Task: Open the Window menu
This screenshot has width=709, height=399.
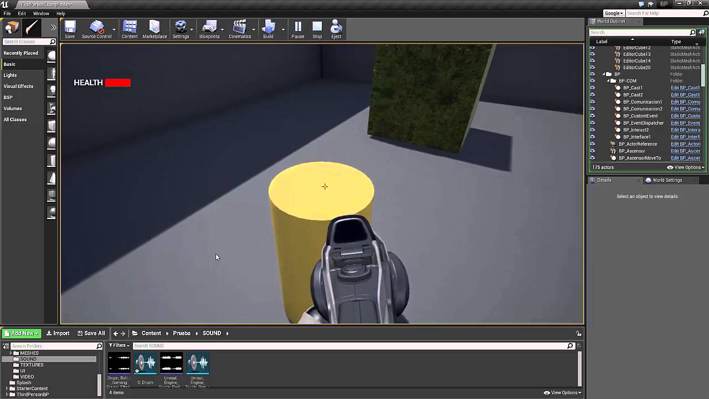Action: pos(41,13)
